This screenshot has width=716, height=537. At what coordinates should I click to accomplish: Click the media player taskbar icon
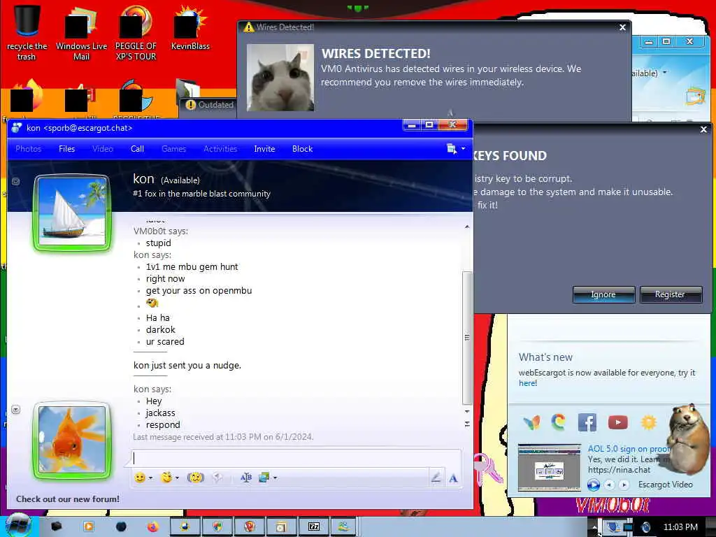[89, 527]
